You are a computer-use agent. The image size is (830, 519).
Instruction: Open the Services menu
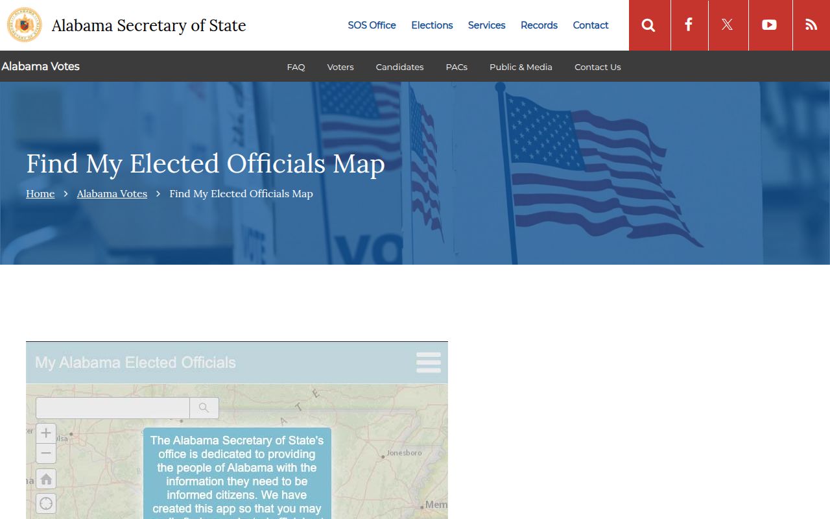click(x=486, y=25)
